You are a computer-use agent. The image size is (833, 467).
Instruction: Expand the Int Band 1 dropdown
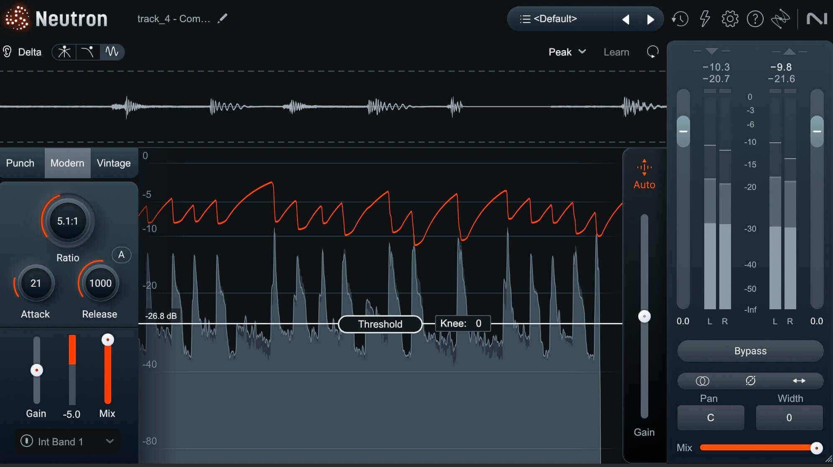pos(110,441)
